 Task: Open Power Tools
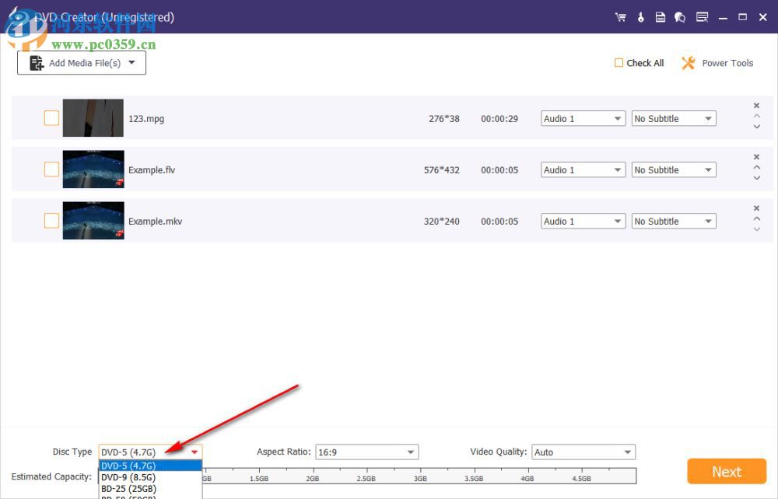point(717,63)
